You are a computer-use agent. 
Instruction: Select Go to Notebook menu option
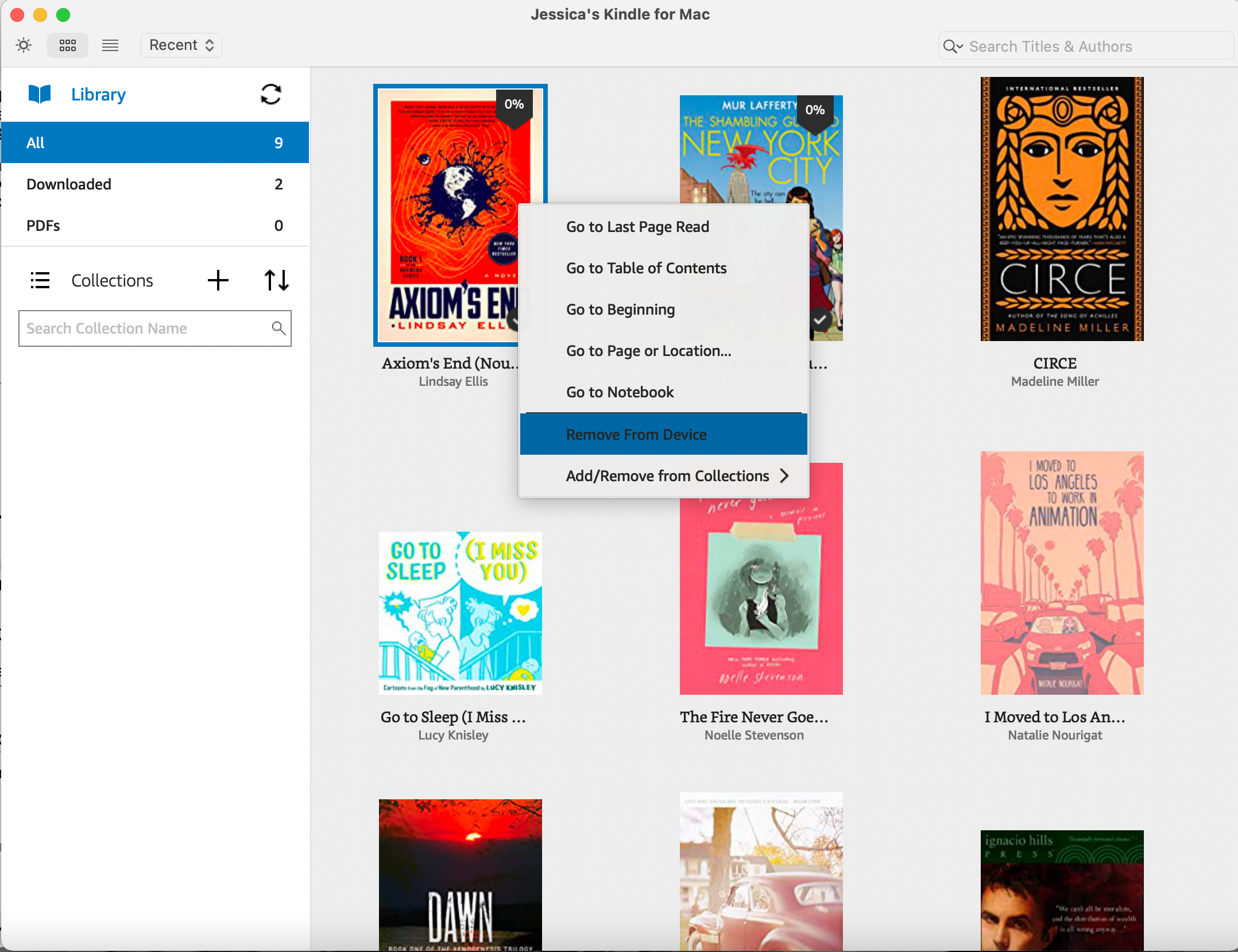tap(620, 392)
